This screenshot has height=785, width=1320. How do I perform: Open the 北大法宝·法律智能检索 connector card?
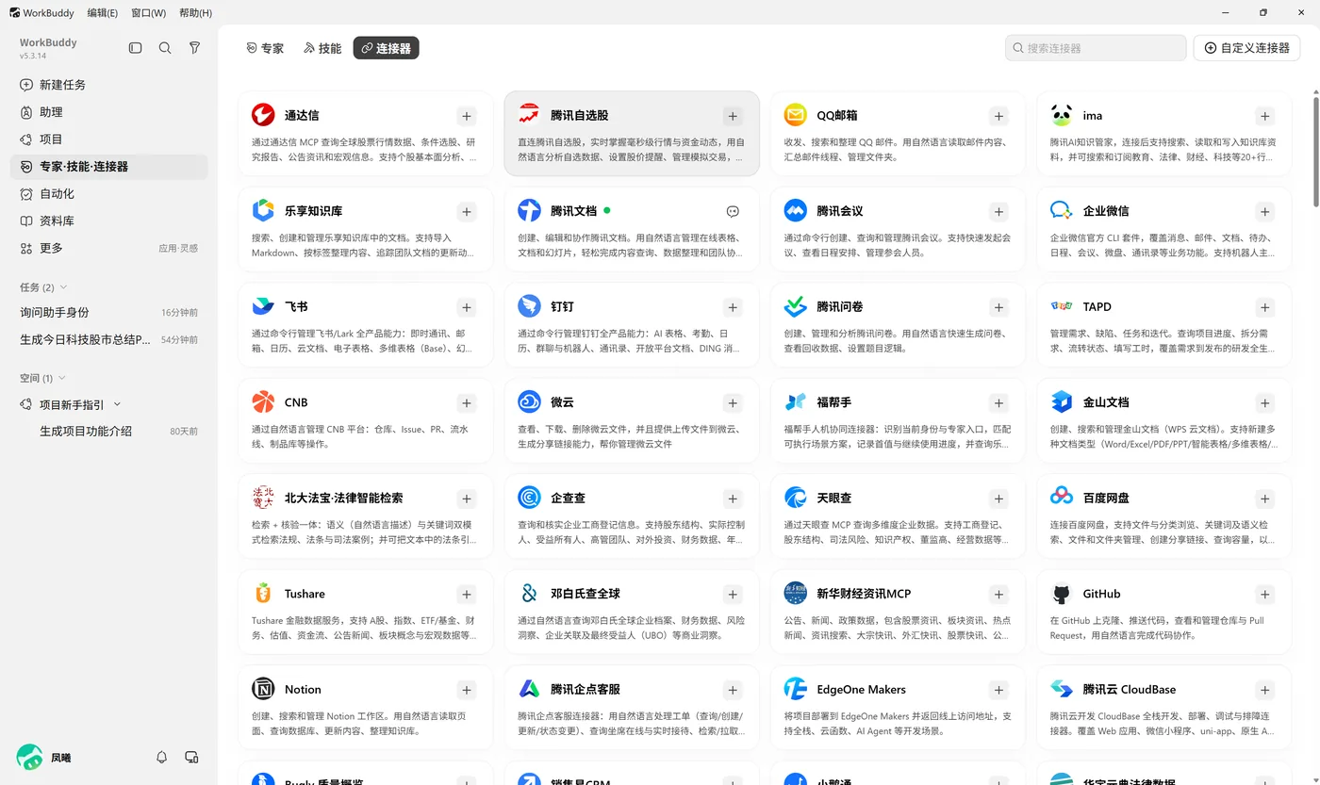point(366,516)
